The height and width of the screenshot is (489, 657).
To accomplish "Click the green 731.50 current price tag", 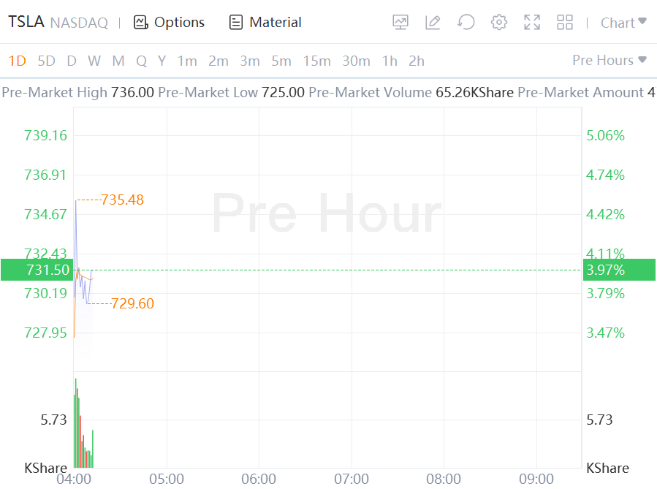I will (37, 270).
